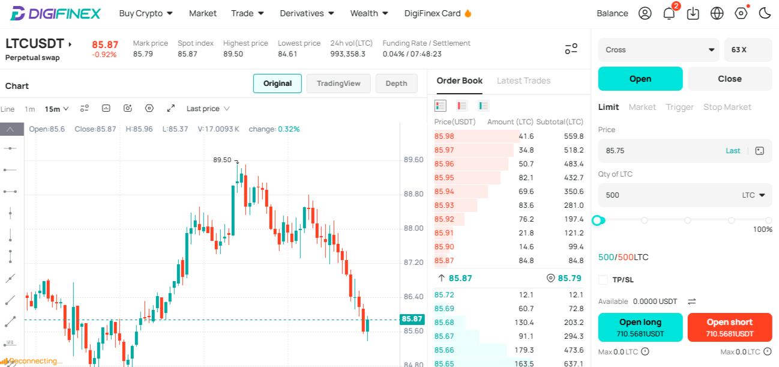Click the chart indicators box icon

pyautogui.click(x=106, y=108)
